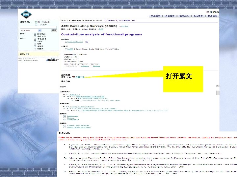Click the scrollbar up arrow on the page's right edge

tap(218, 86)
